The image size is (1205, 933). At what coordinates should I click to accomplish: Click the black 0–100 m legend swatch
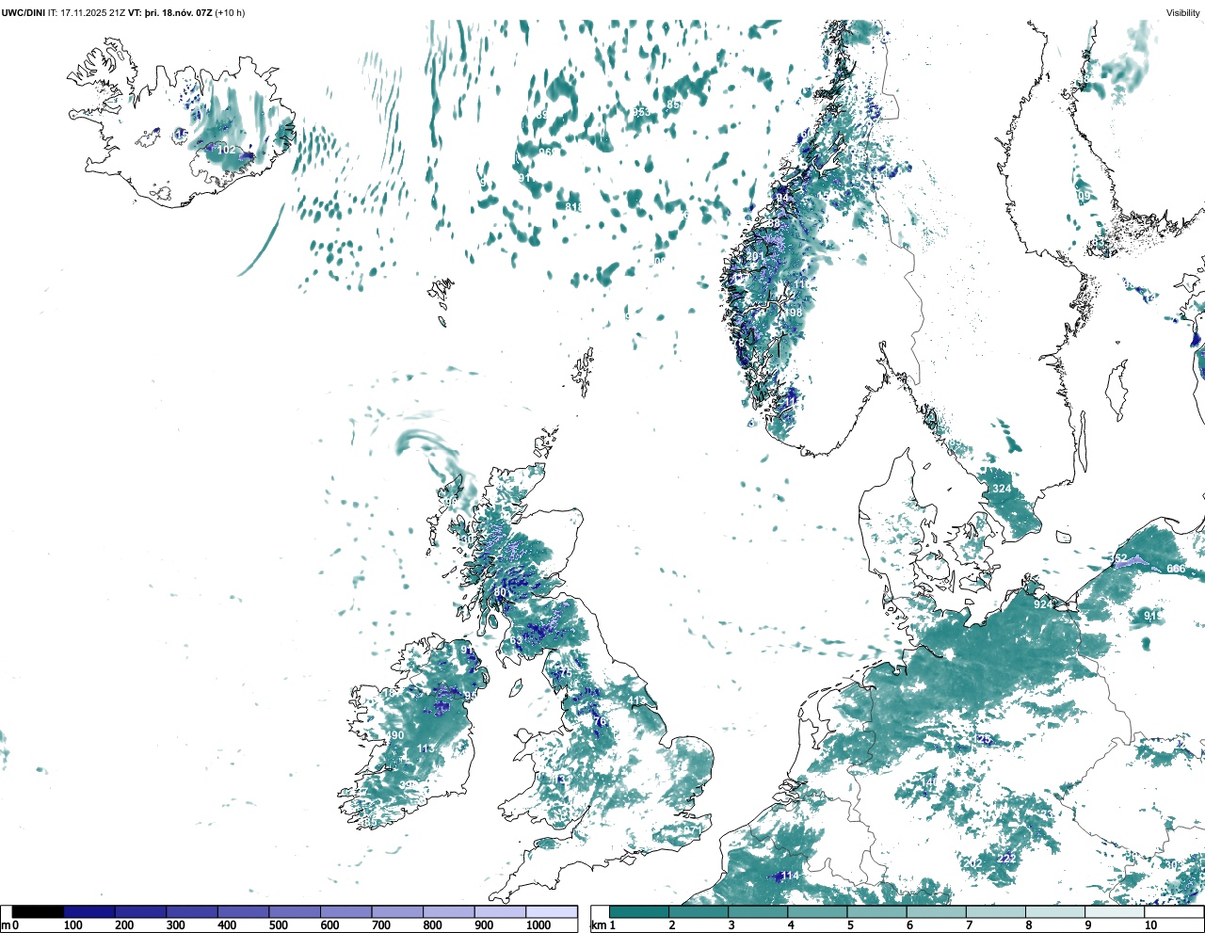38,911
